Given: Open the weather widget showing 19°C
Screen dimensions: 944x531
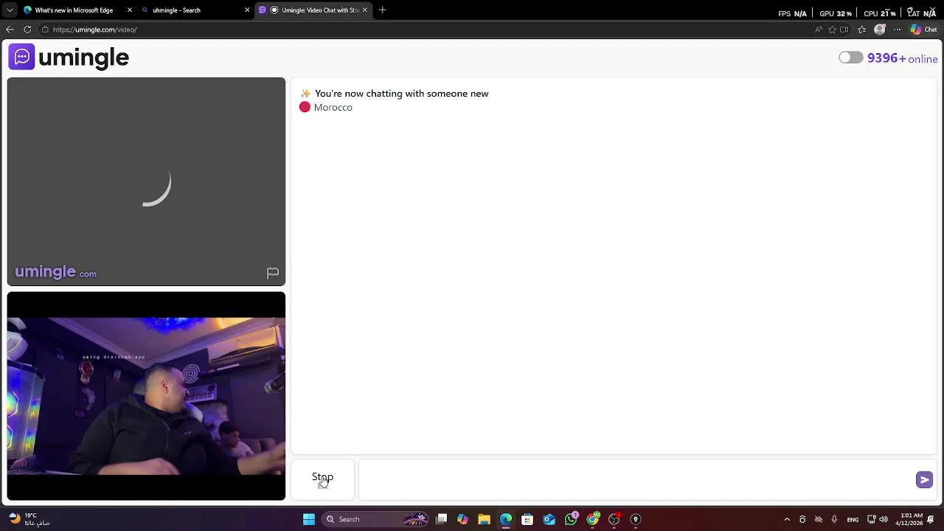Looking at the screenshot, I should point(29,519).
